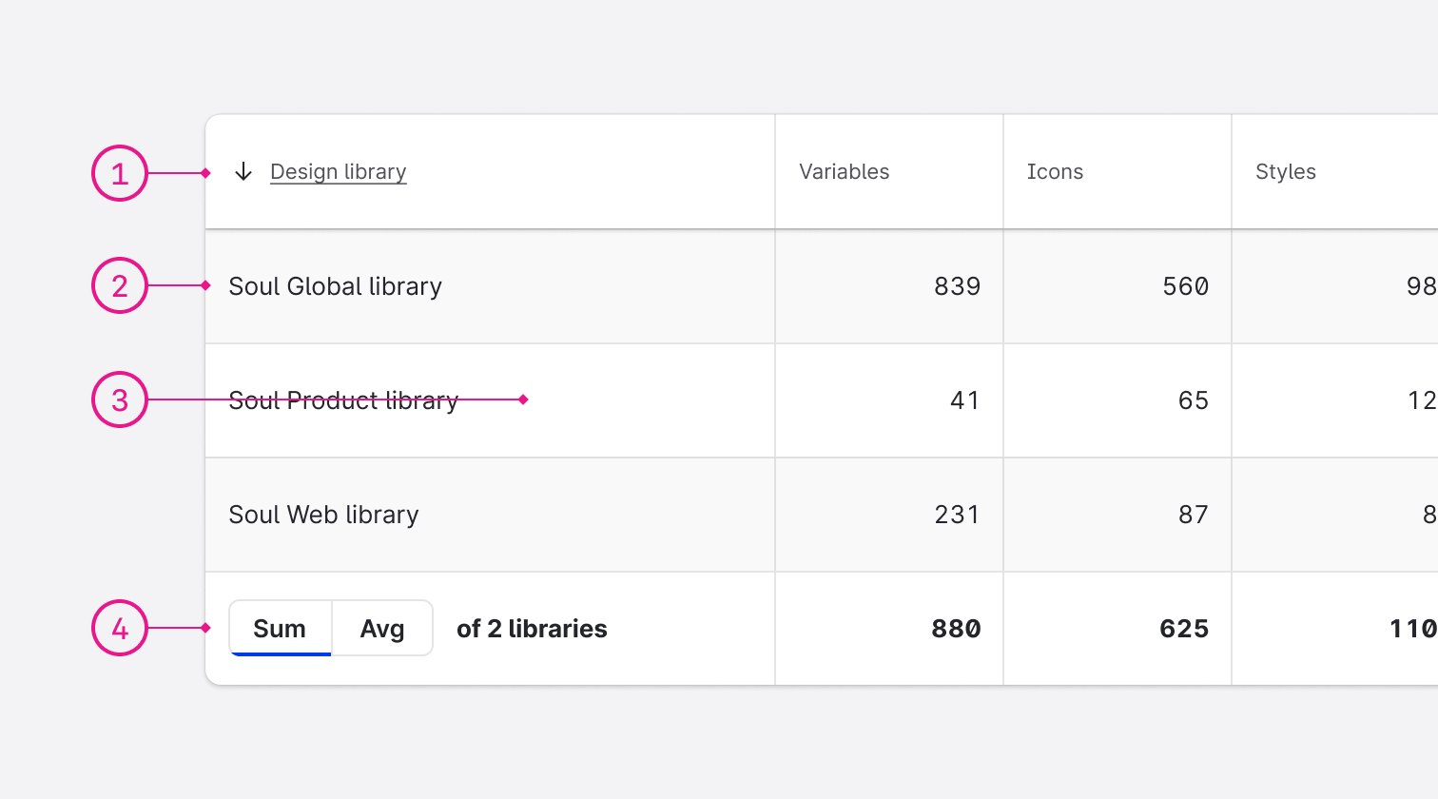Select the Styles column header
Image resolution: width=1438 pixels, height=799 pixels.
1286,172
